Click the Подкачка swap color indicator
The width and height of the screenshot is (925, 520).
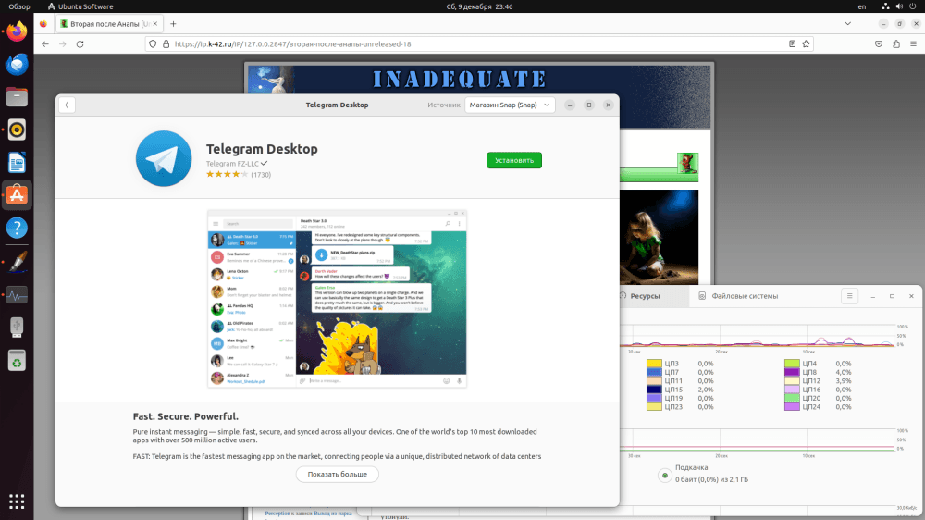(665, 476)
